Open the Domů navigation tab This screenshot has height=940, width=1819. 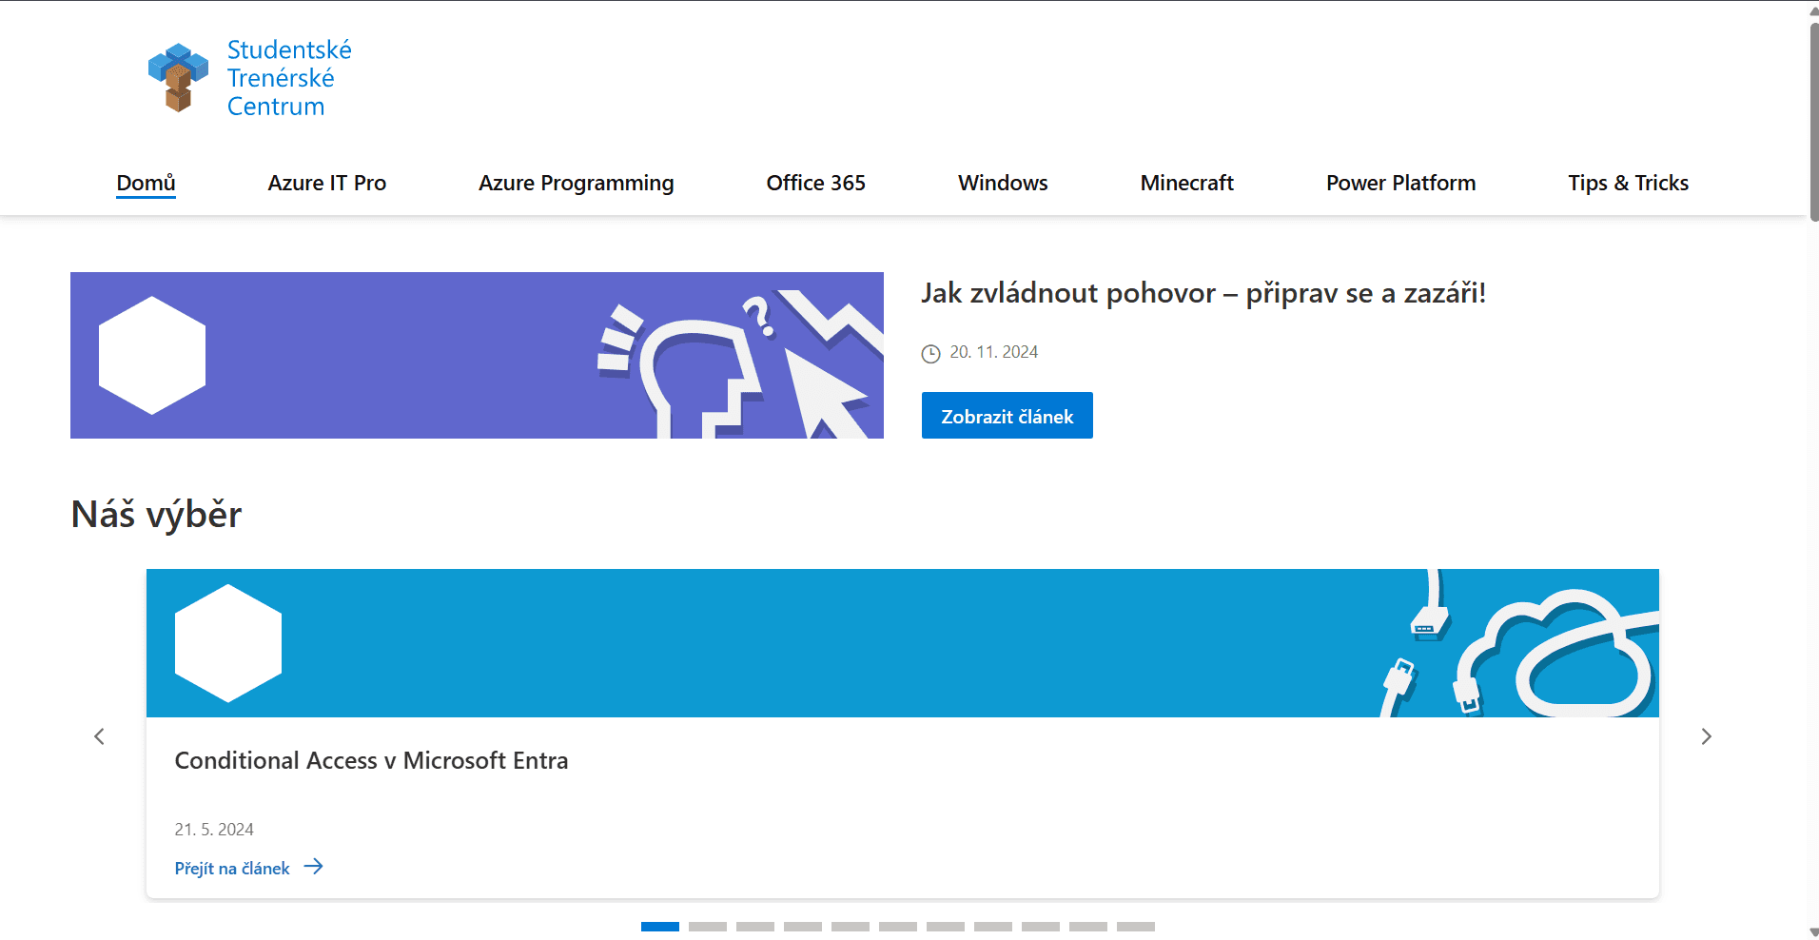pos(146,183)
